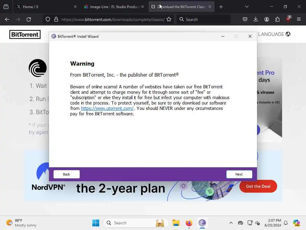This screenshot has width=306, height=230.
Task: Click the forward navigation arrow
Action: tap(18, 19)
